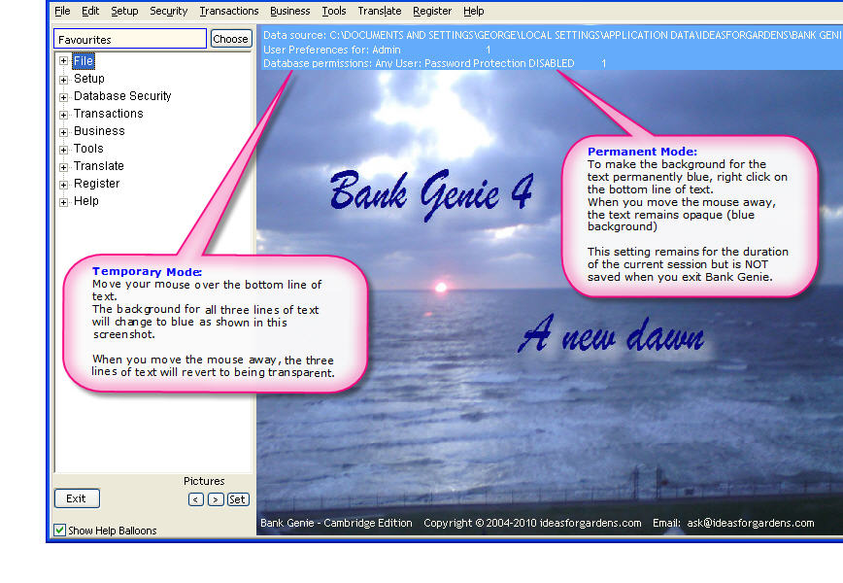Expand the Tools tree node

click(x=63, y=150)
